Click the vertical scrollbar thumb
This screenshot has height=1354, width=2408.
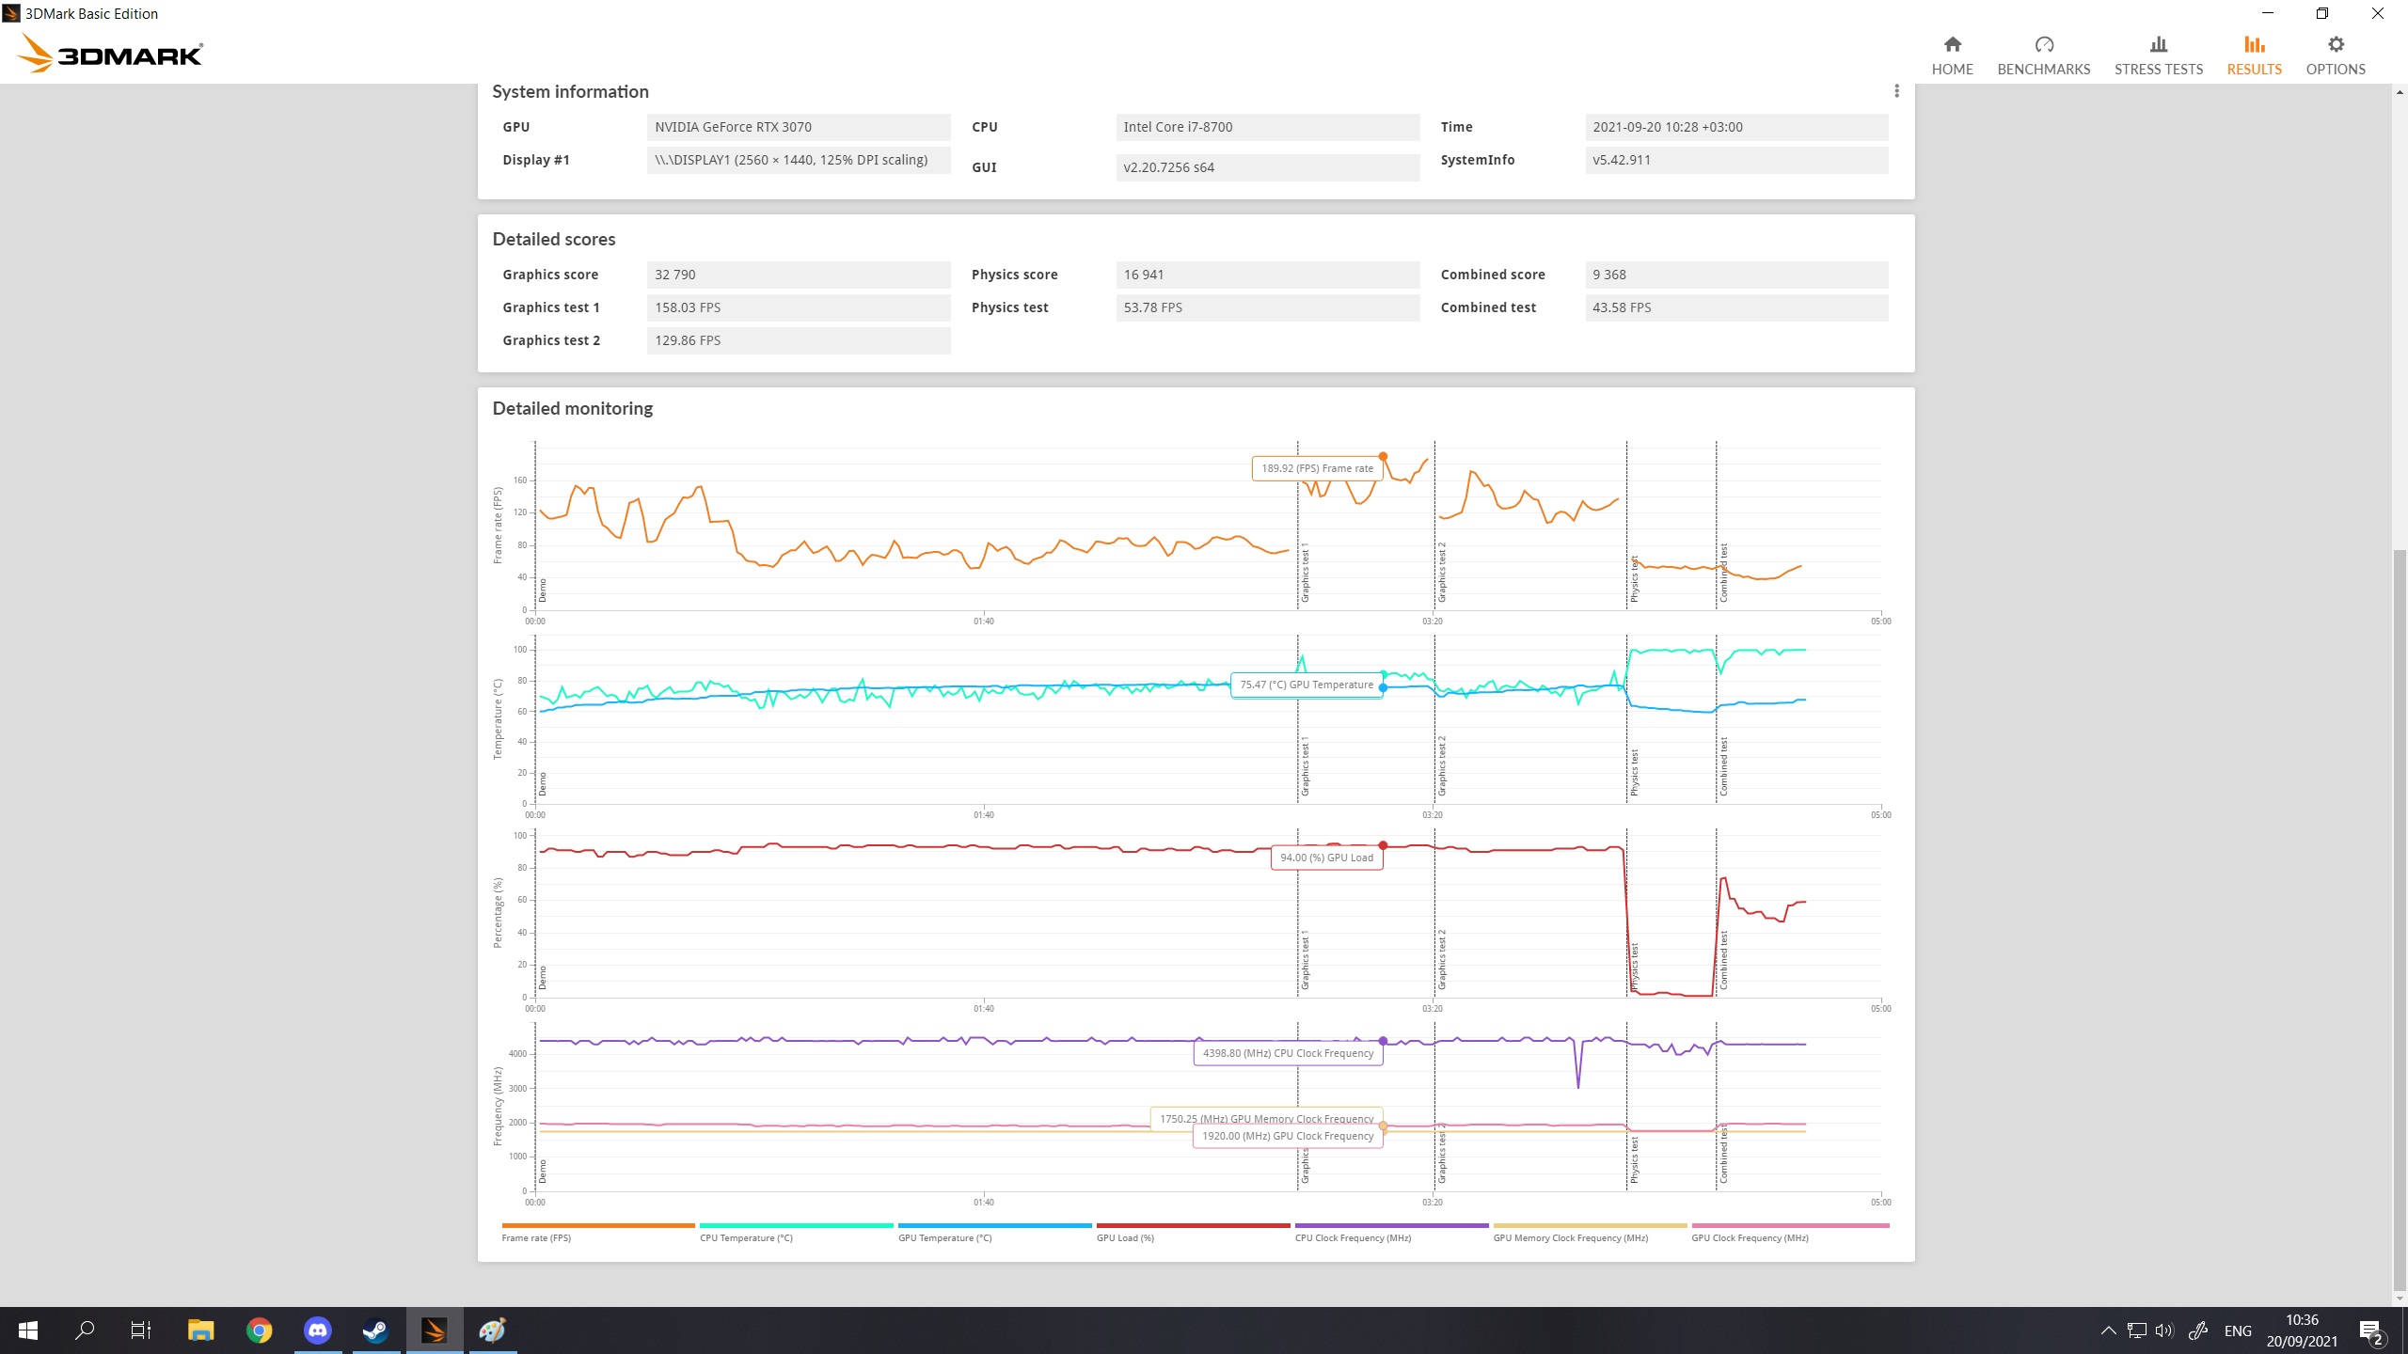point(2400,921)
